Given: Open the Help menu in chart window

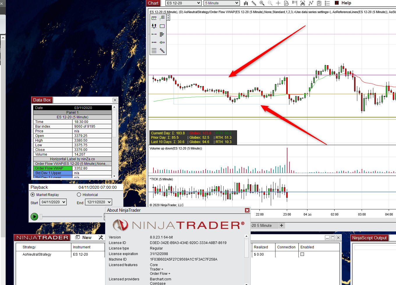Looking at the screenshot, I should point(346,3).
